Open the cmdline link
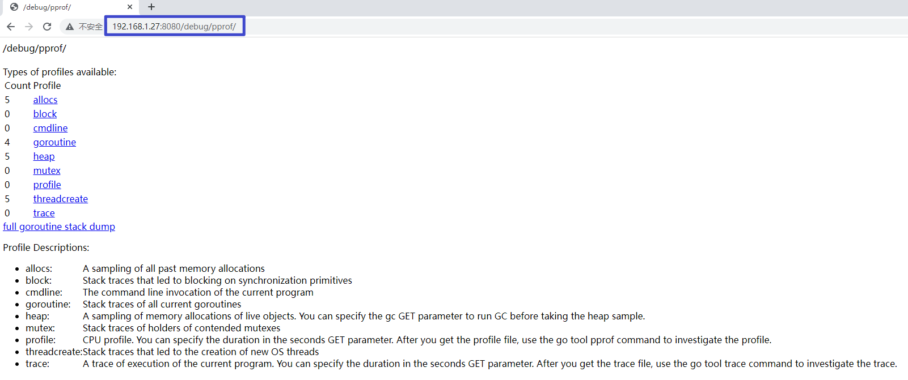This screenshot has width=908, height=380. pyautogui.click(x=50, y=128)
